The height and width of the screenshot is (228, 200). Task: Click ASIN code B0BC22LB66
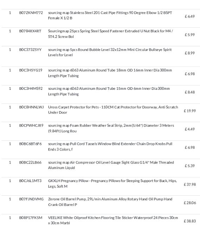(x=30, y=162)
